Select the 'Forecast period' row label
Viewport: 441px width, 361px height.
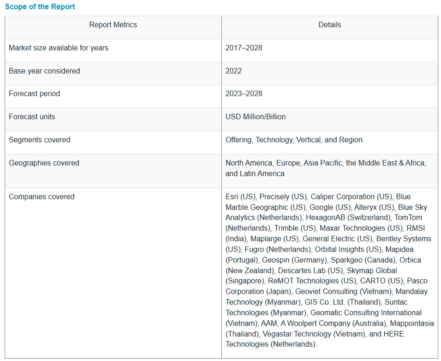click(x=34, y=94)
